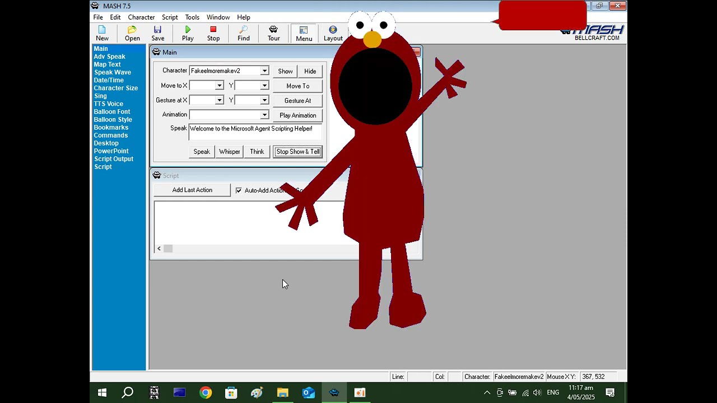Launch Google Chrome from the taskbar
The width and height of the screenshot is (717, 403).
pyautogui.click(x=206, y=393)
